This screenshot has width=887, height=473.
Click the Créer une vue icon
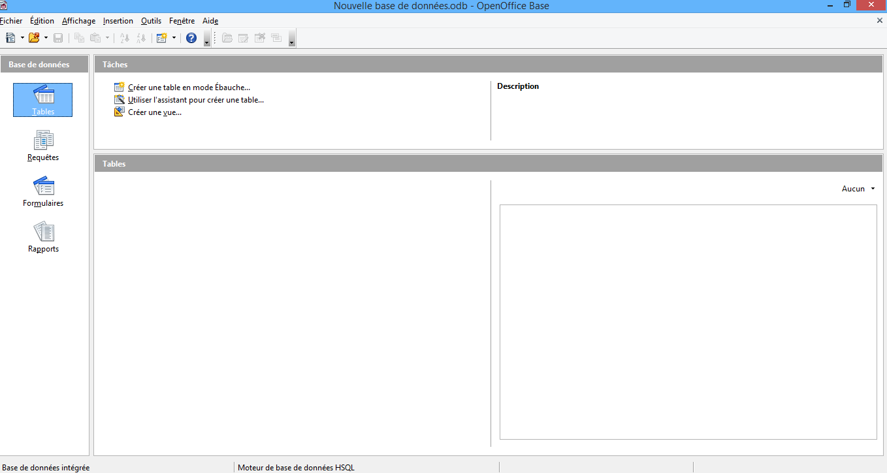tap(119, 112)
